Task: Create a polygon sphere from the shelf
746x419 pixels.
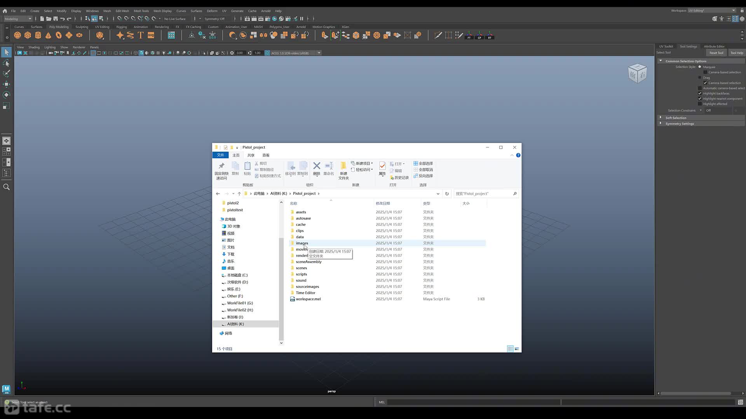Action: pyautogui.click(x=17, y=35)
